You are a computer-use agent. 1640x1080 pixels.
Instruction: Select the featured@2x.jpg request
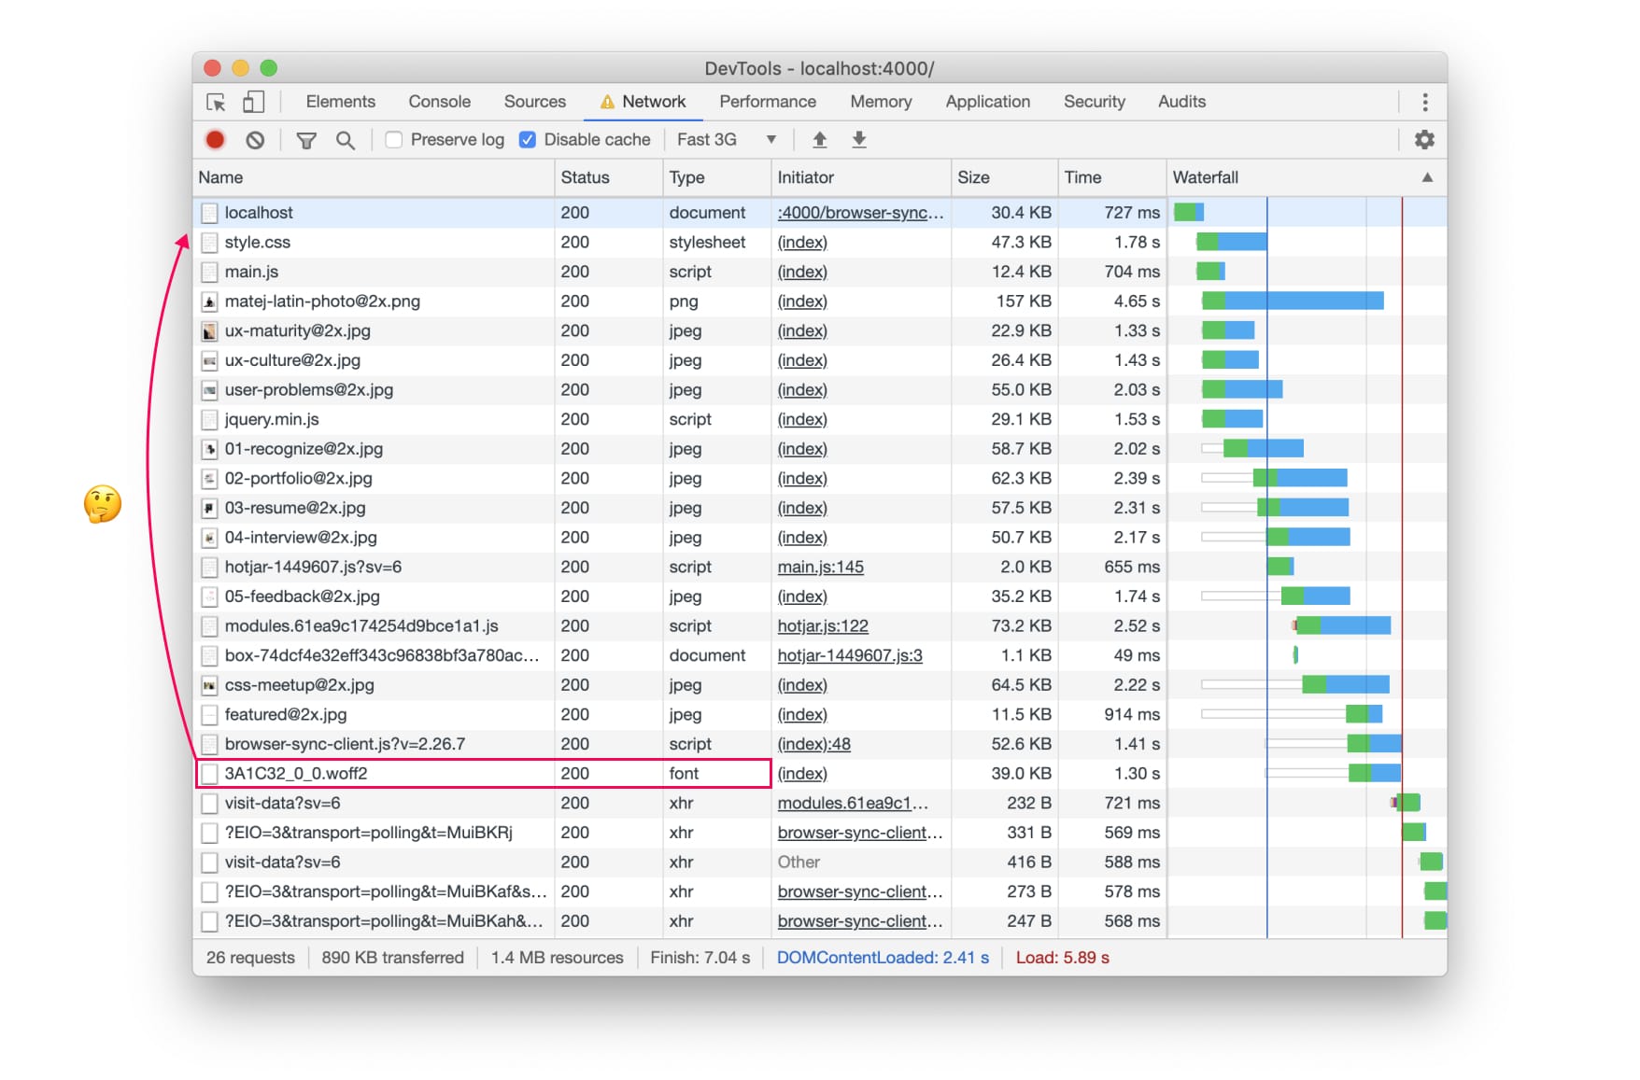[819, 715]
